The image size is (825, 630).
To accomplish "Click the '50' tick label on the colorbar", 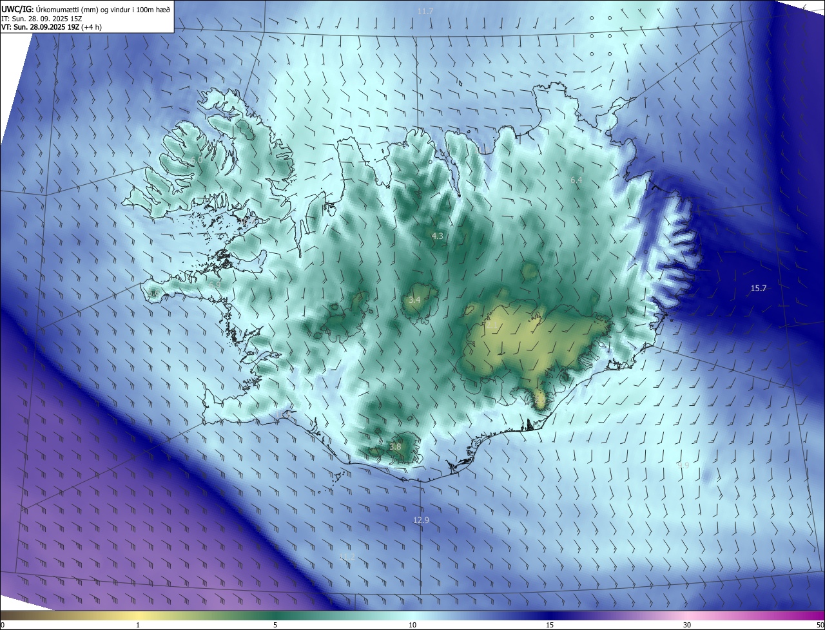I will pyautogui.click(x=820, y=625).
